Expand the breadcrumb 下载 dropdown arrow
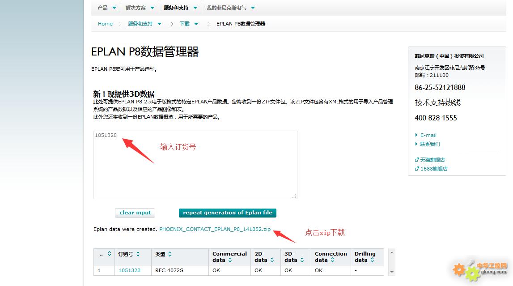This screenshot has width=513, height=286. pyautogui.click(x=196, y=24)
